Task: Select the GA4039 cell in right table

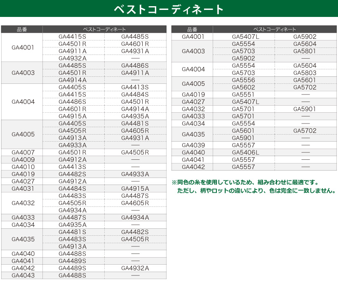Action: click(x=193, y=145)
